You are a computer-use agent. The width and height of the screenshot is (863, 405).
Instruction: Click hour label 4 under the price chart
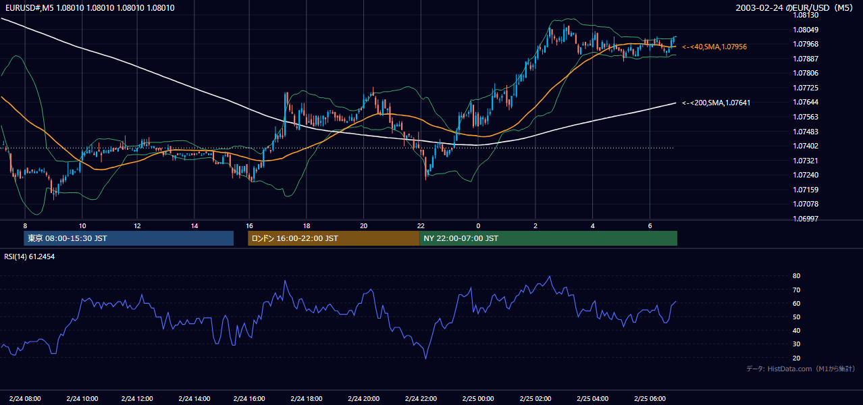592,225
